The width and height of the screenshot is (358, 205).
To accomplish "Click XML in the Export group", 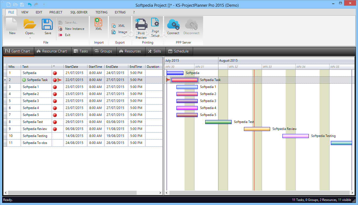I will [x=118, y=26].
